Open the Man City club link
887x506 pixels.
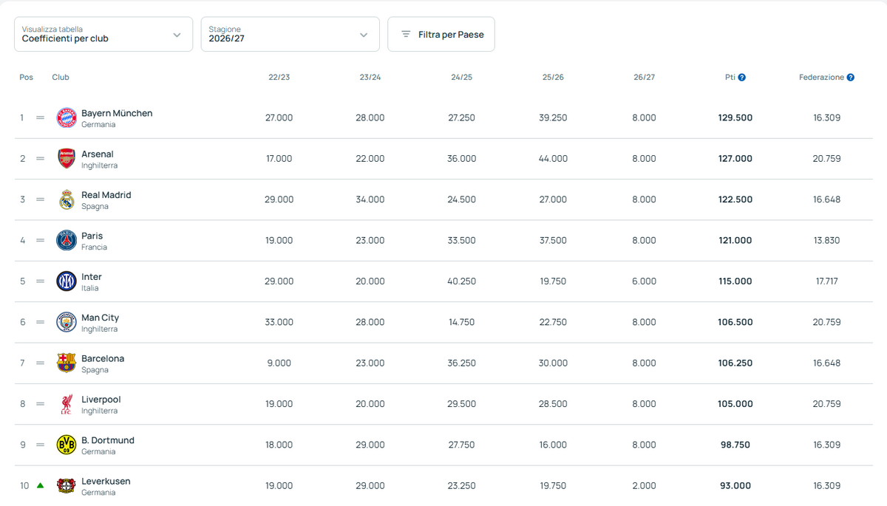100,318
